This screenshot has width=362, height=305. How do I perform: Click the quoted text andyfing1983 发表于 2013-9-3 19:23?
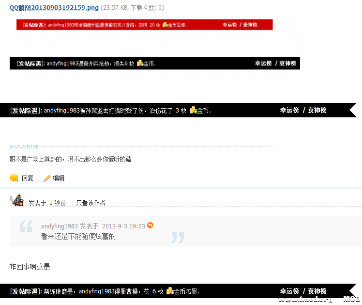click(93, 226)
